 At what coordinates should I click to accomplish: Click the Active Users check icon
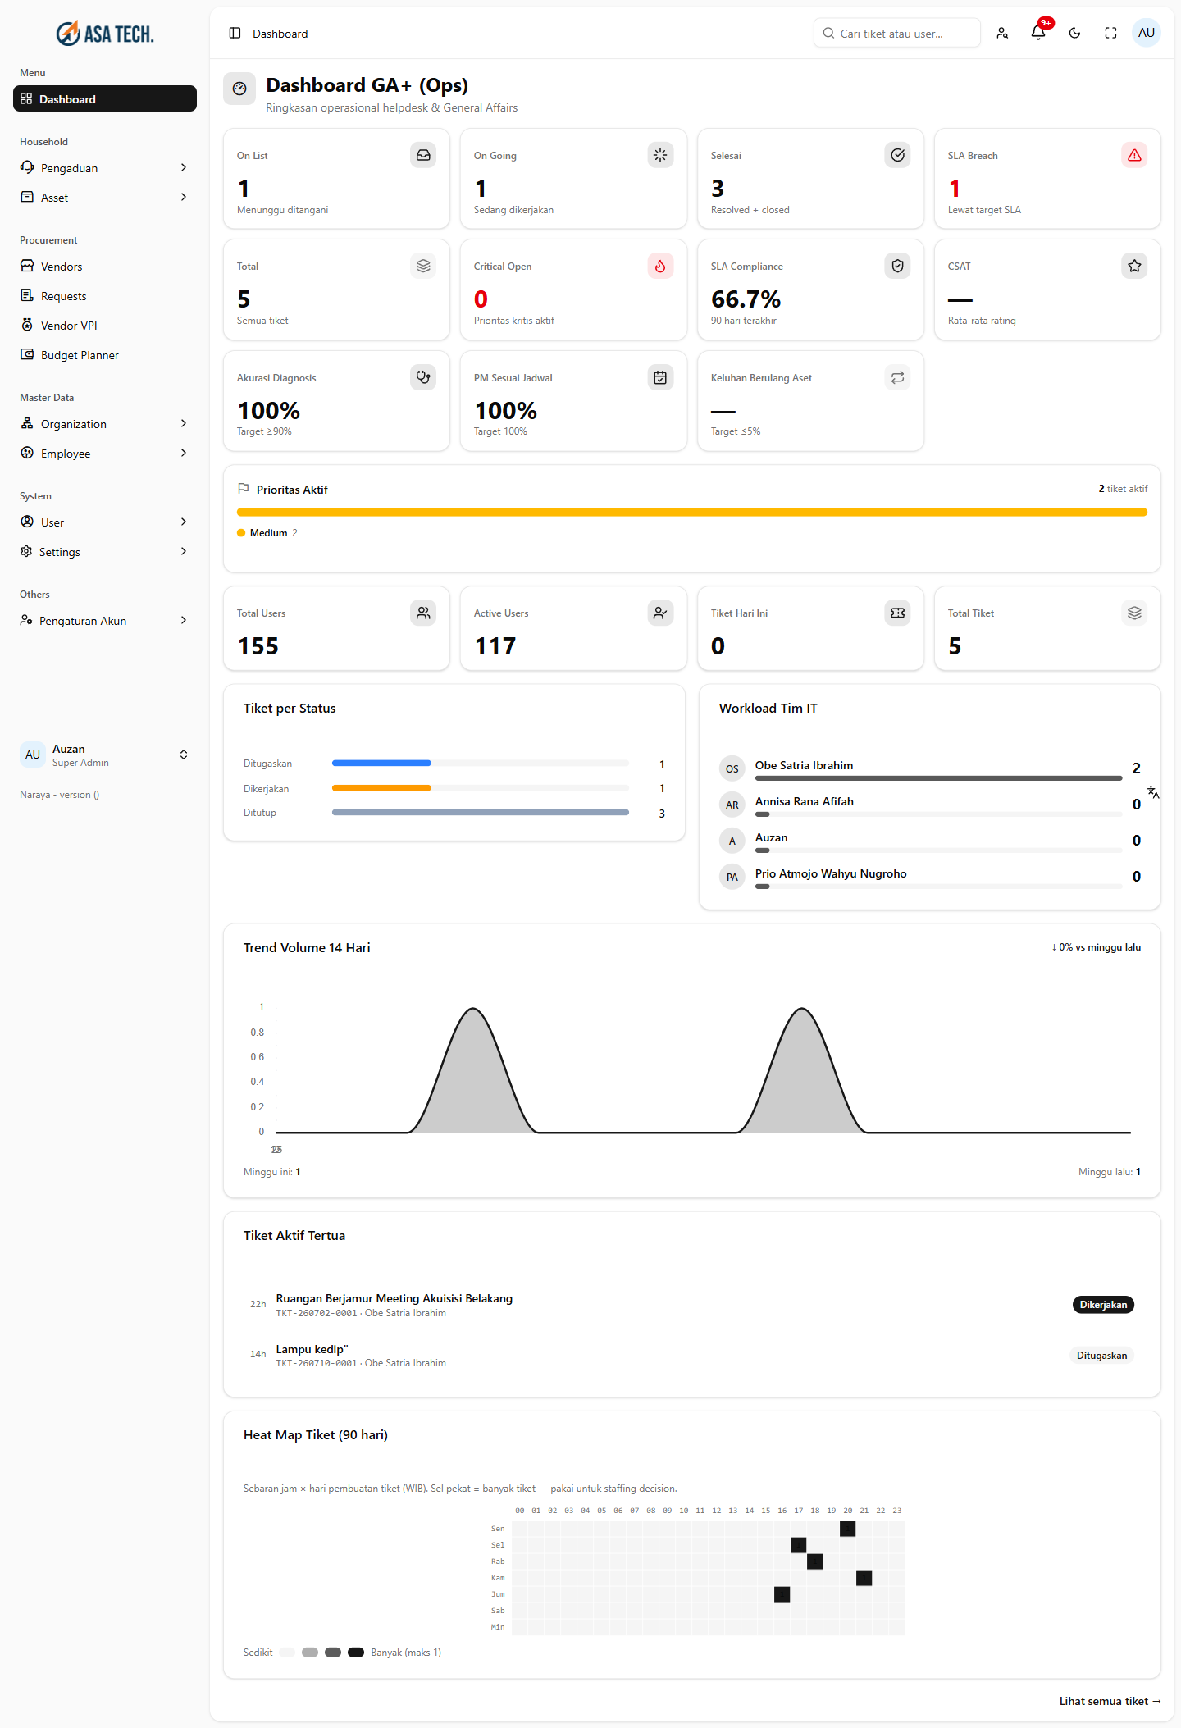pyautogui.click(x=660, y=613)
